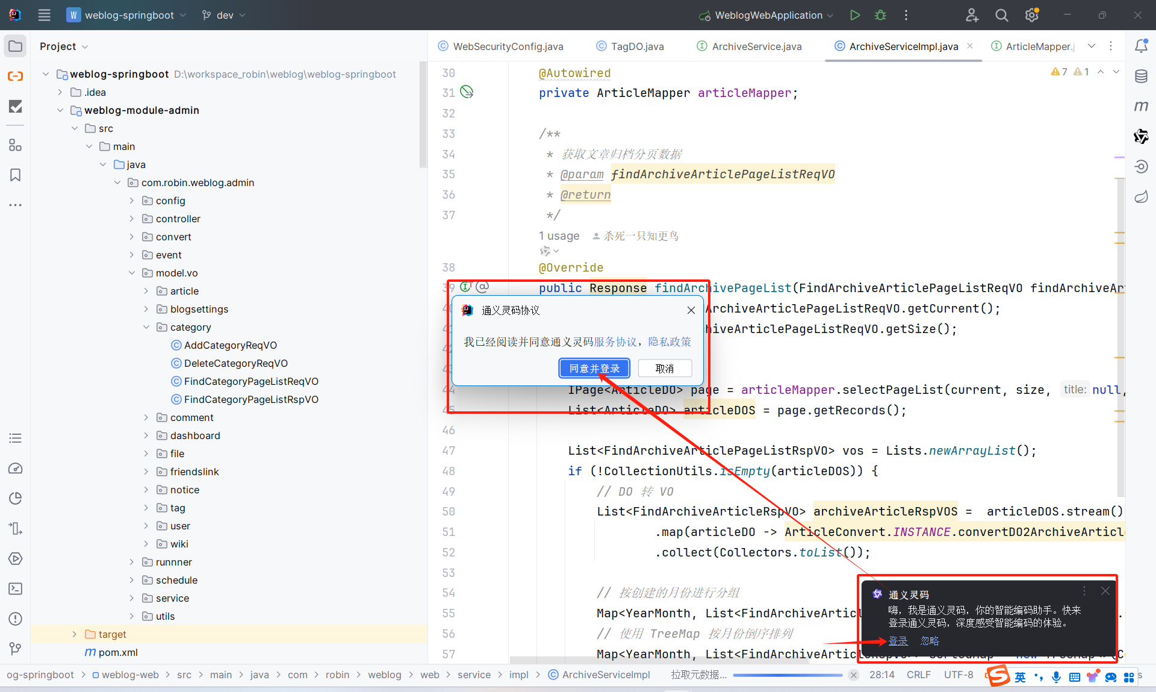Click 取消 button in agreement dialog
This screenshot has height=692, width=1156.
coord(665,369)
